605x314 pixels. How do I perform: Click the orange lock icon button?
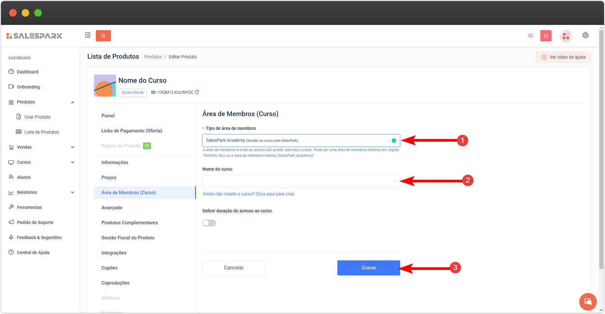pyautogui.click(x=103, y=36)
